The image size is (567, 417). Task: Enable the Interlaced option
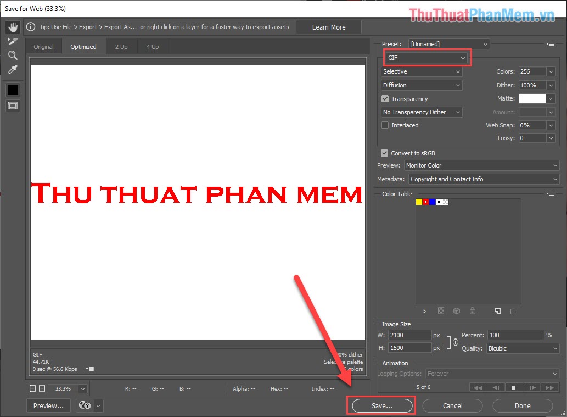385,125
